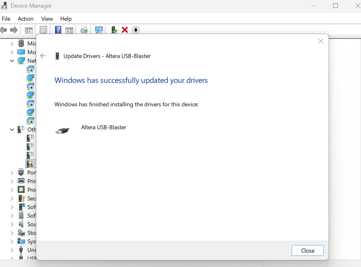Click the red X uninstall device icon
Screen dimensions: 361x267
pyautogui.click(x=125, y=30)
